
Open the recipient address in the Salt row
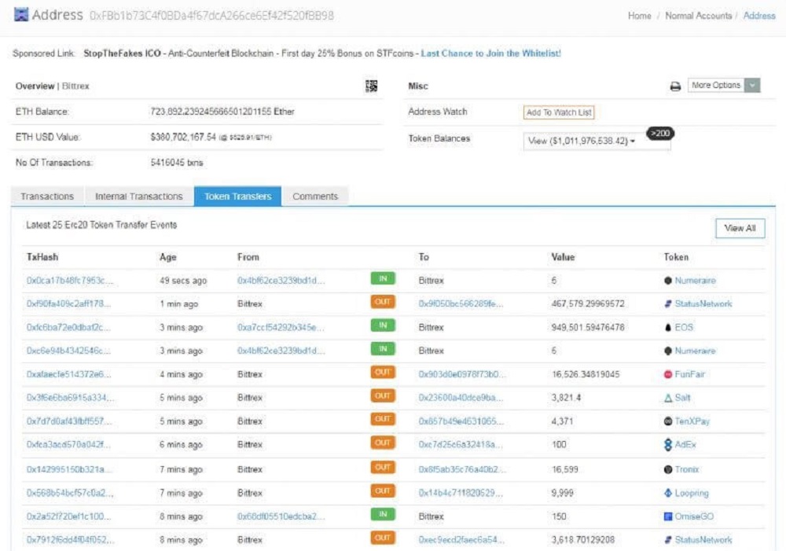click(x=461, y=398)
